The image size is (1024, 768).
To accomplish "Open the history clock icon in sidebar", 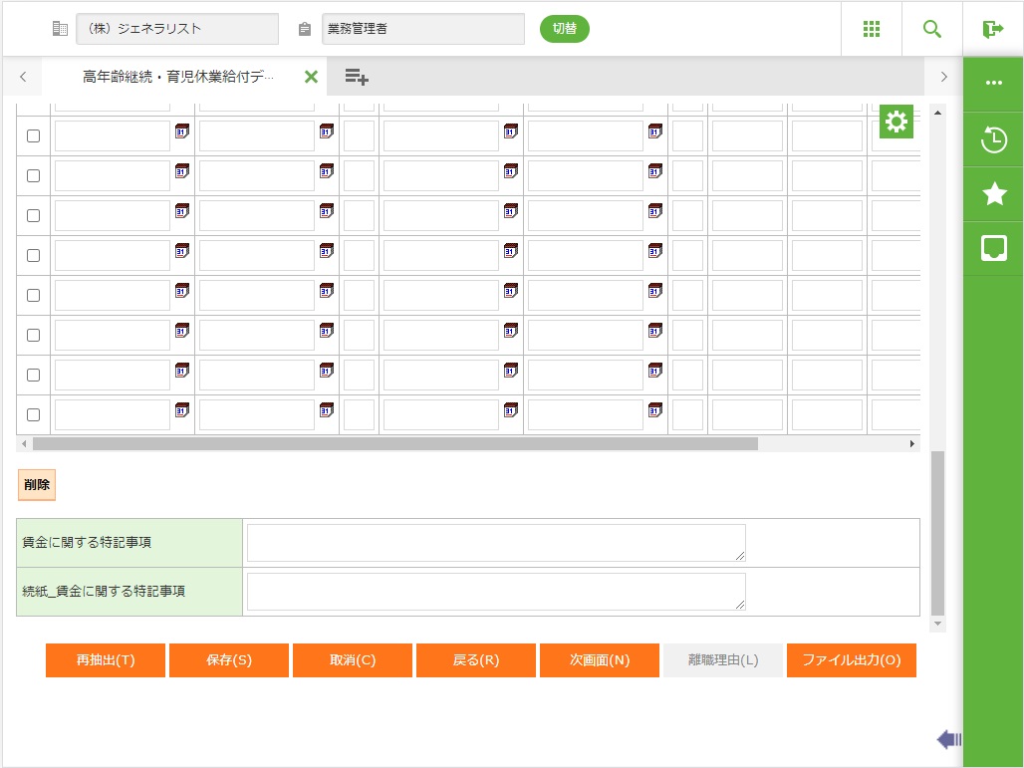I will [x=994, y=139].
